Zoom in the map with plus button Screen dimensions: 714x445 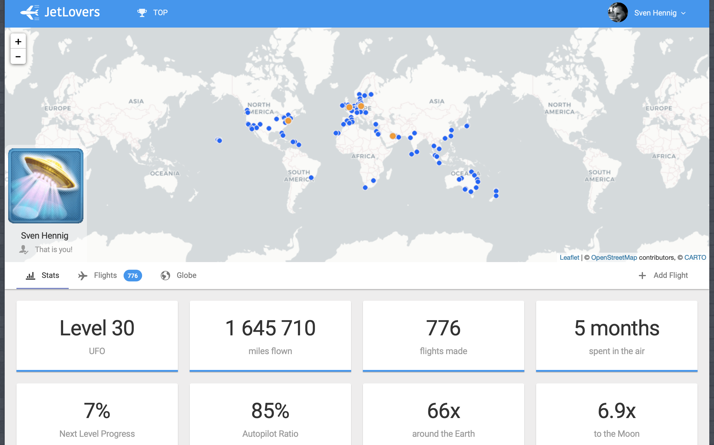pos(18,42)
